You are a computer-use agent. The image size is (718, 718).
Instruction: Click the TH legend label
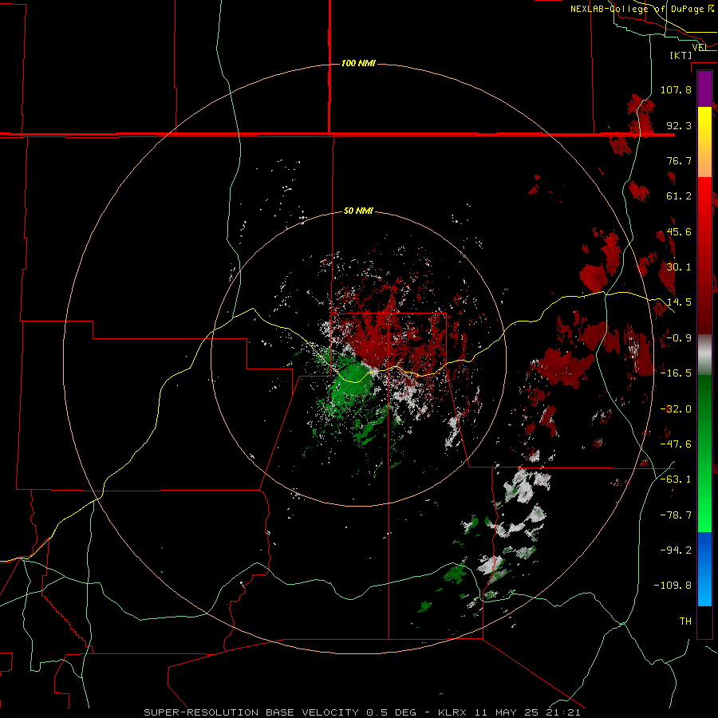[685, 621]
